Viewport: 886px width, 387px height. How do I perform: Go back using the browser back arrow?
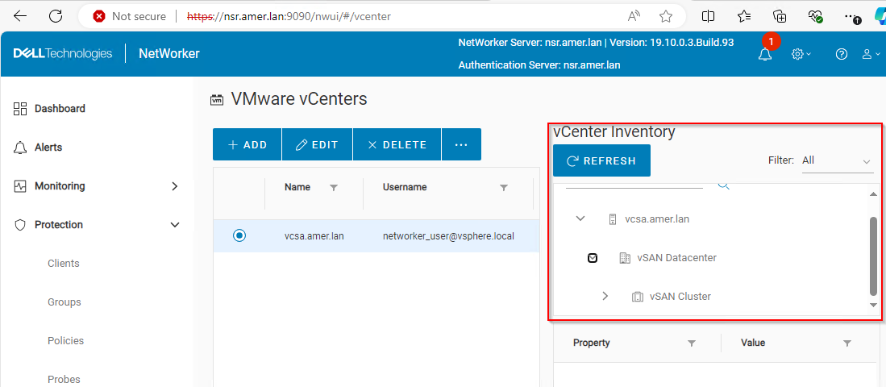point(20,16)
